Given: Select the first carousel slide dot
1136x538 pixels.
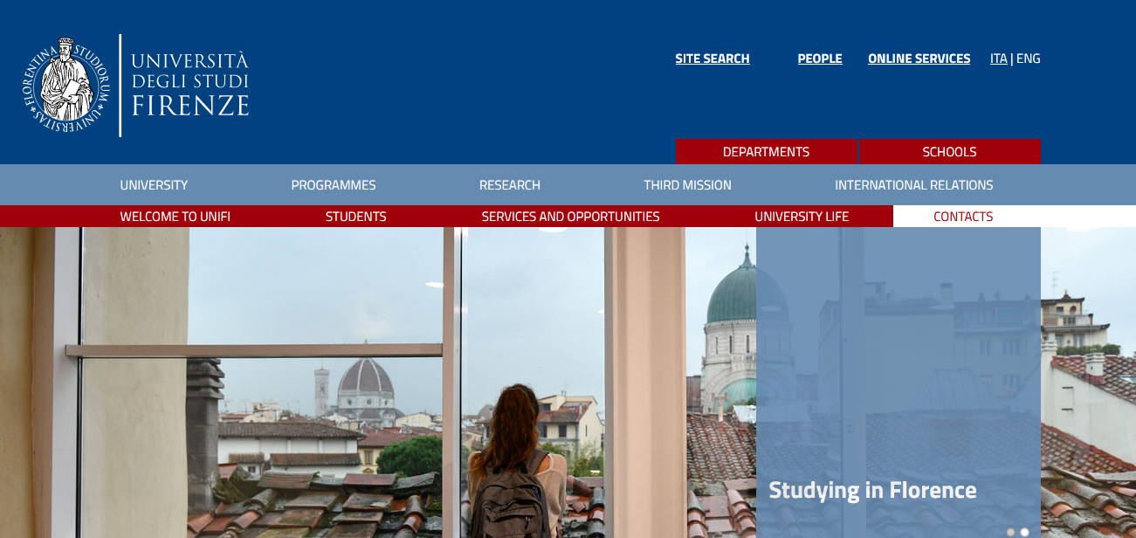Looking at the screenshot, I should (x=1011, y=532).
